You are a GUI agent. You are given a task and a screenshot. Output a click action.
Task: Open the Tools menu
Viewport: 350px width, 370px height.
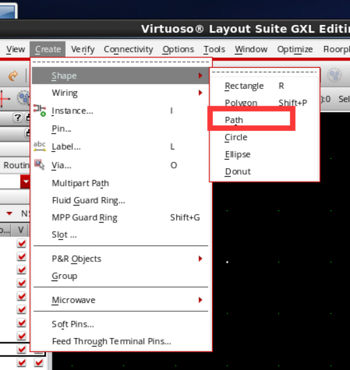214,49
